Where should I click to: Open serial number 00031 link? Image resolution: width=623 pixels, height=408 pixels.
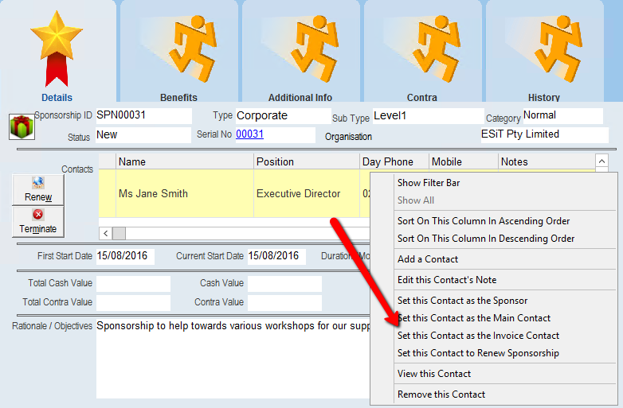(249, 134)
